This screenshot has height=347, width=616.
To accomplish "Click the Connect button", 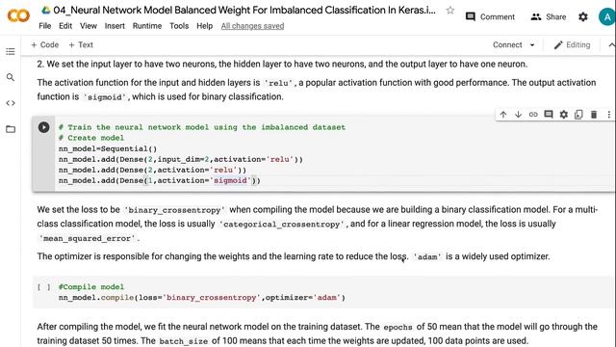I will tap(507, 45).
